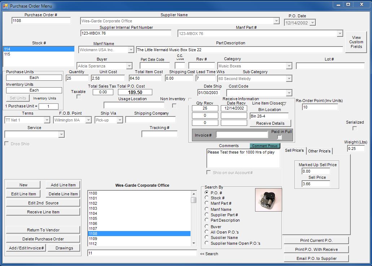Click Email P.O. to Supplier button
The image size is (372, 266).
[x=316, y=258]
